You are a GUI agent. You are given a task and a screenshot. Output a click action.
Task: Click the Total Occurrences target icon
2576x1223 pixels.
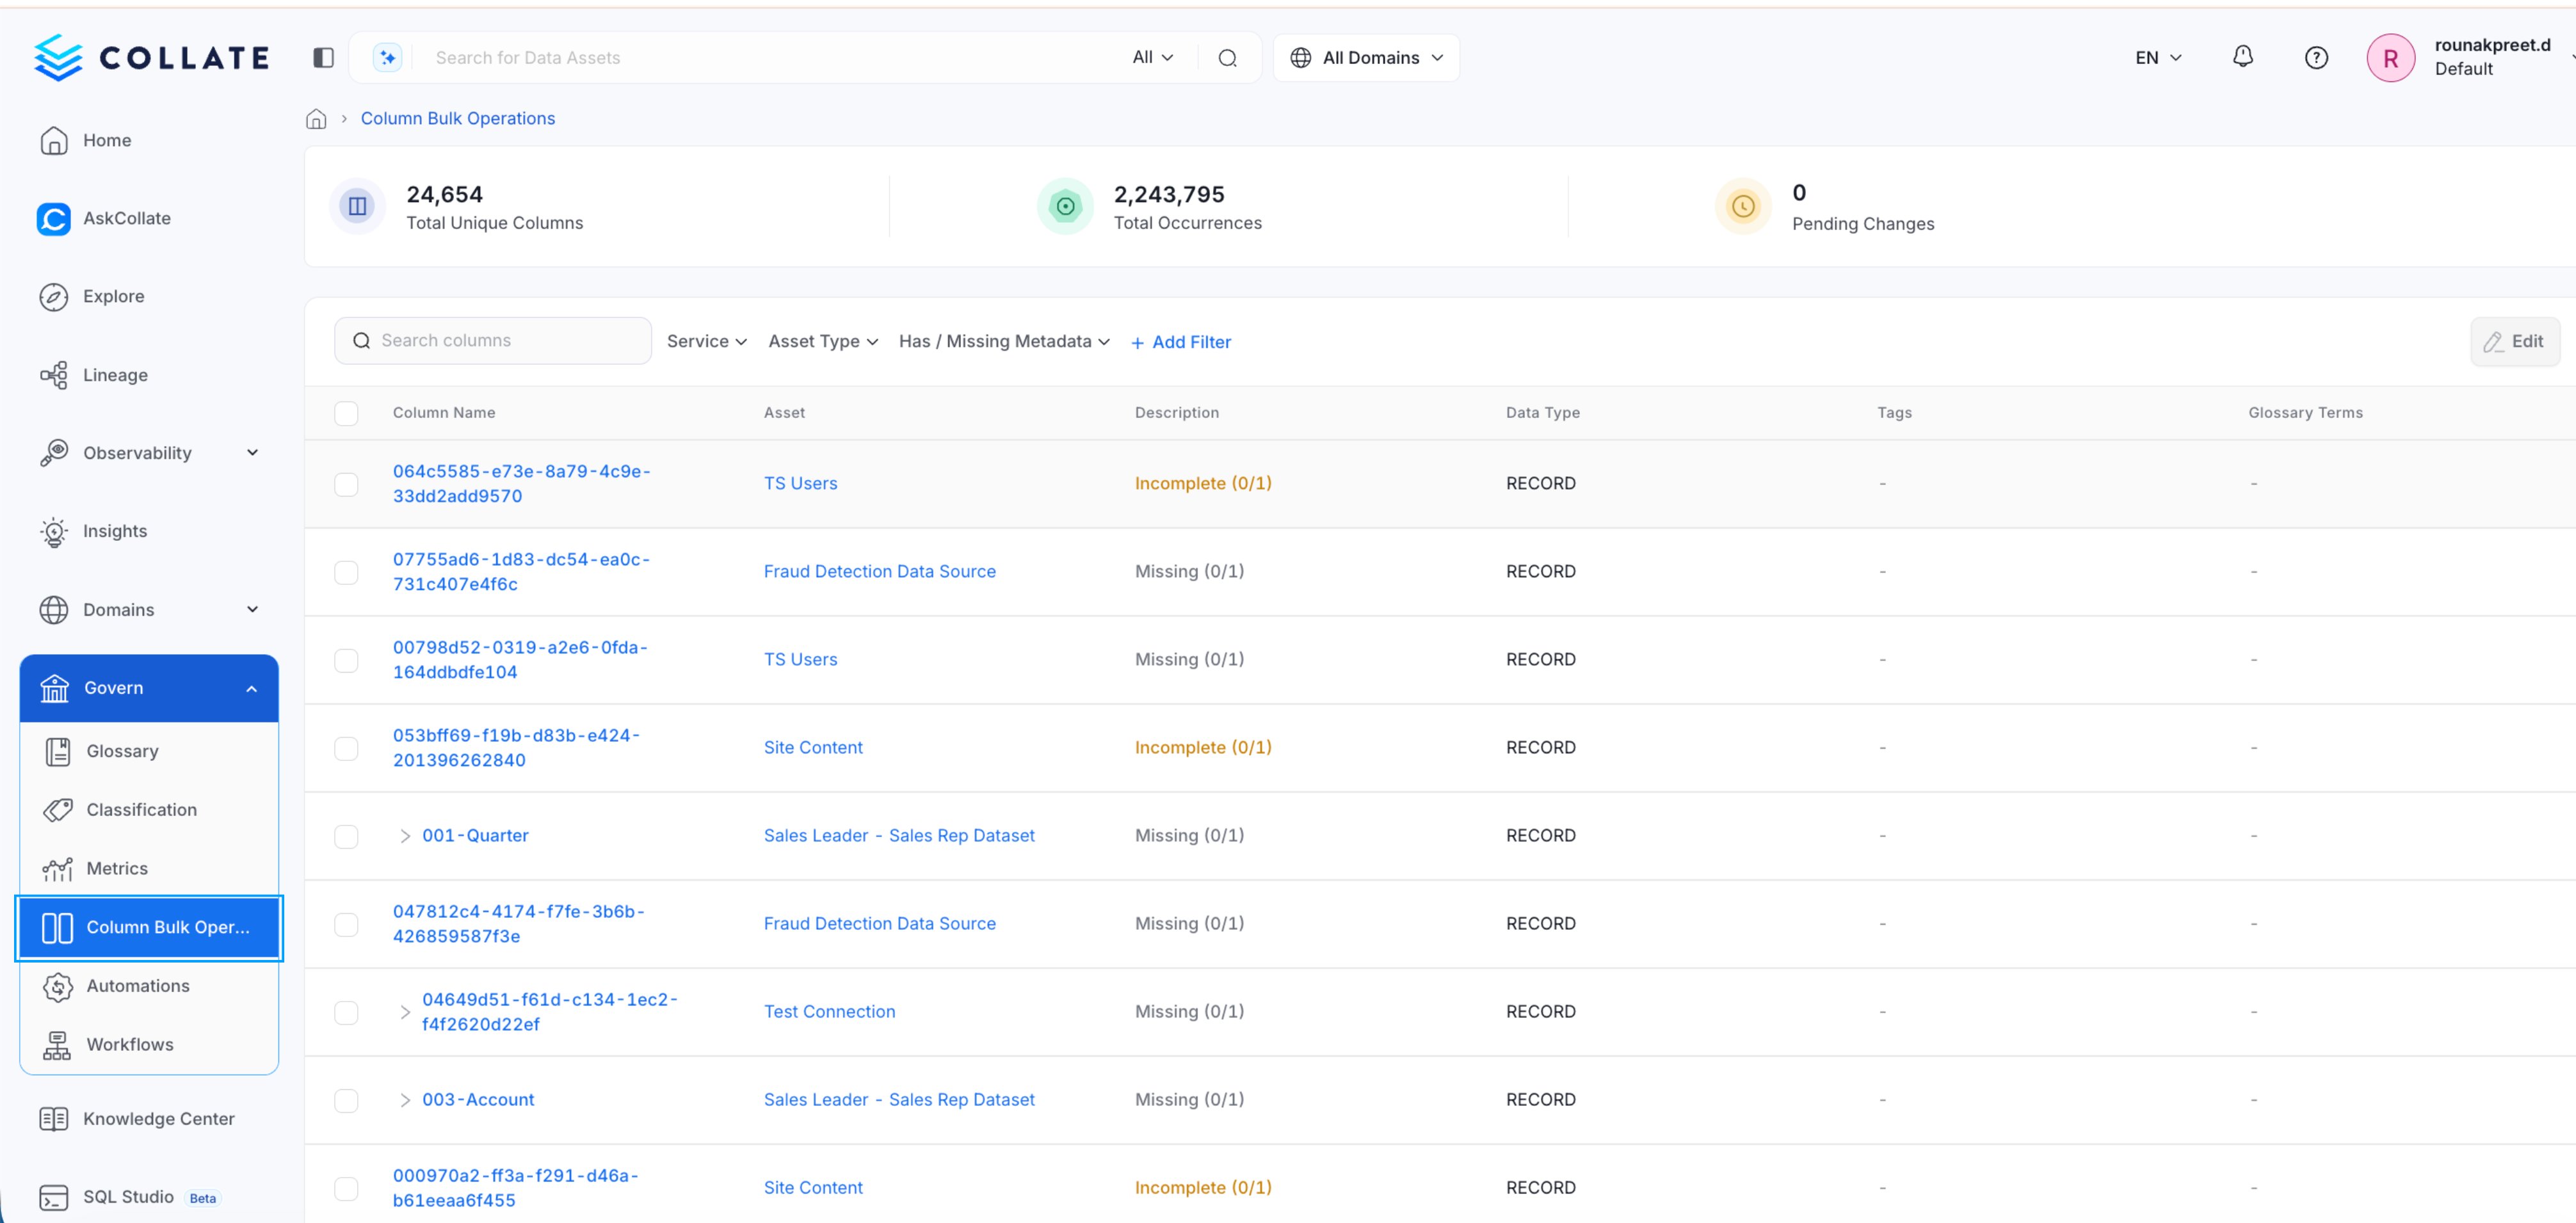coord(1065,206)
